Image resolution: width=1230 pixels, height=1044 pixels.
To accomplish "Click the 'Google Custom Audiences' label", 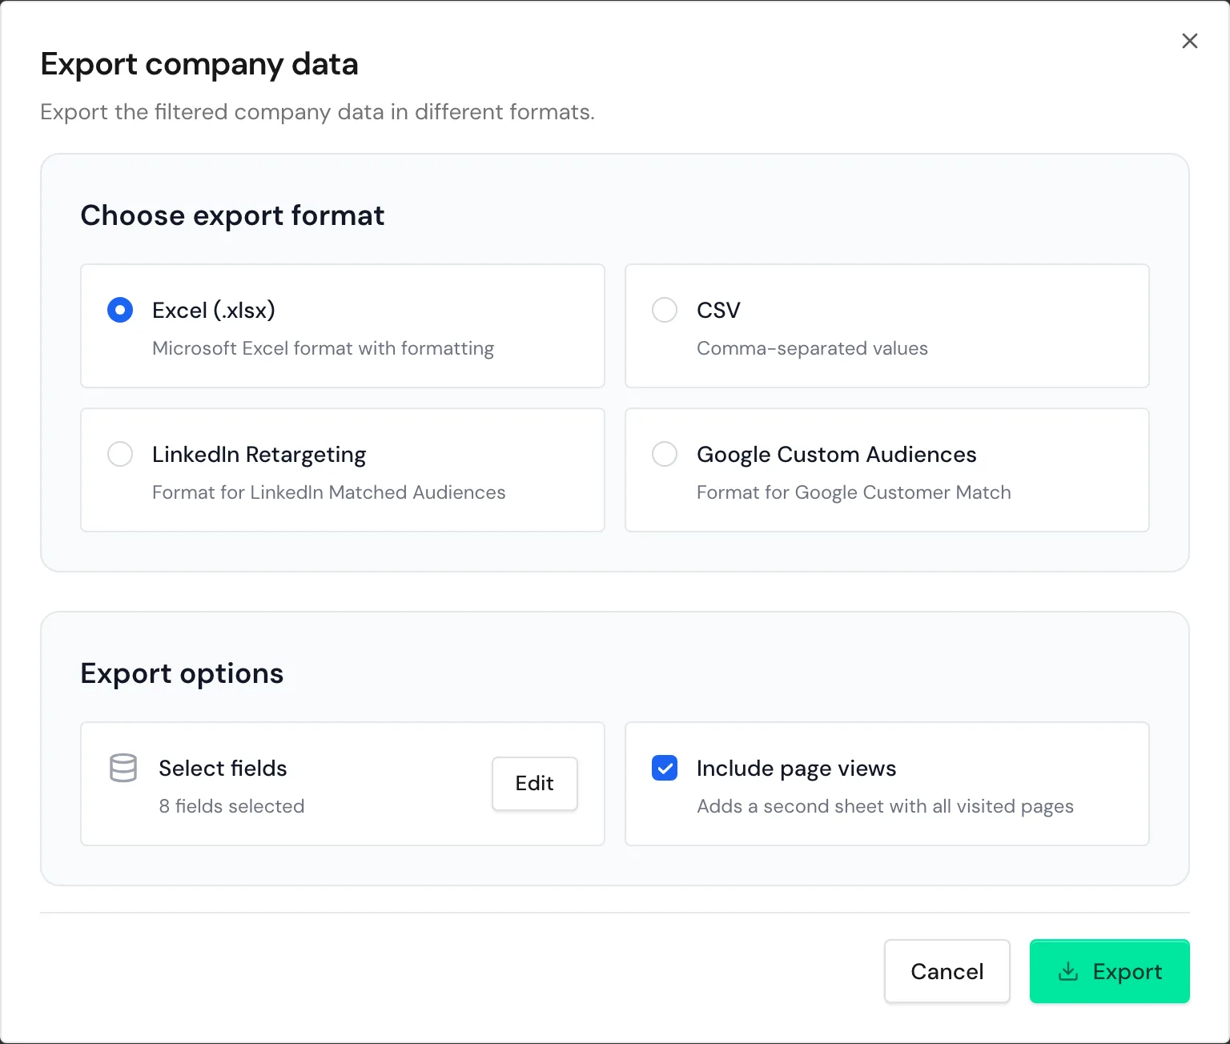I will [837, 454].
